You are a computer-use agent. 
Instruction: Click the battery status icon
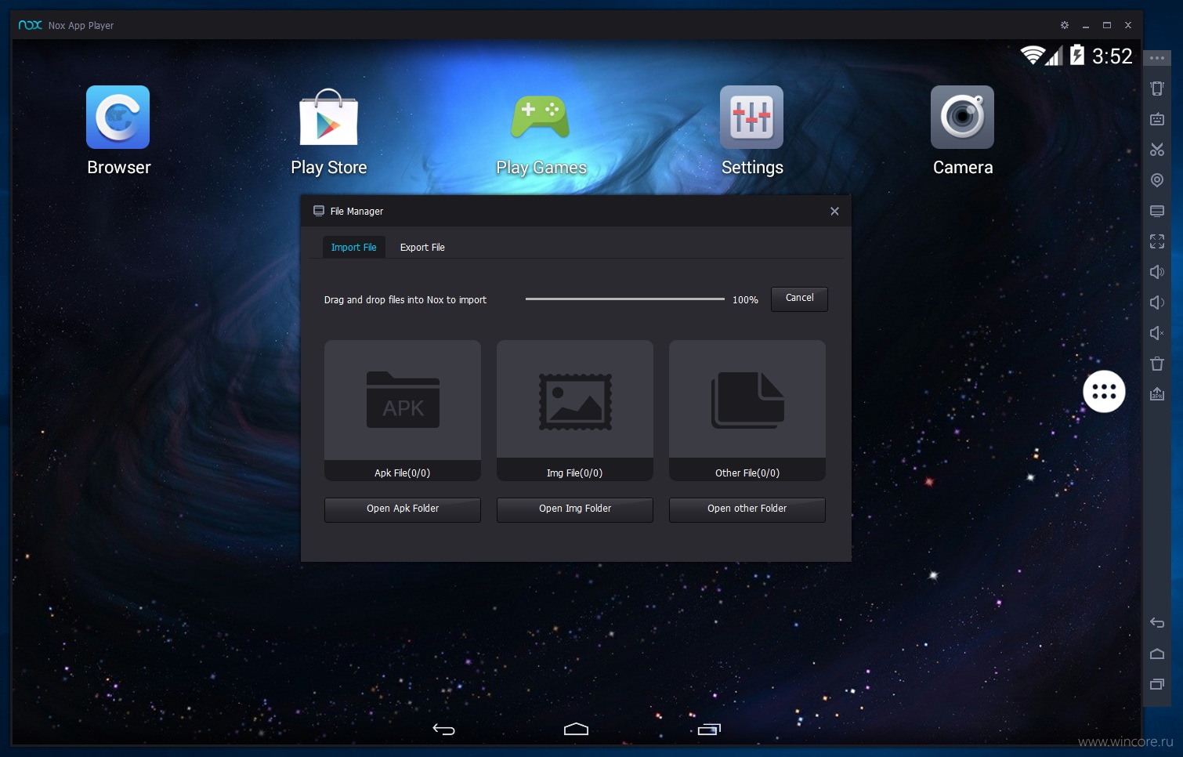pos(1077,55)
